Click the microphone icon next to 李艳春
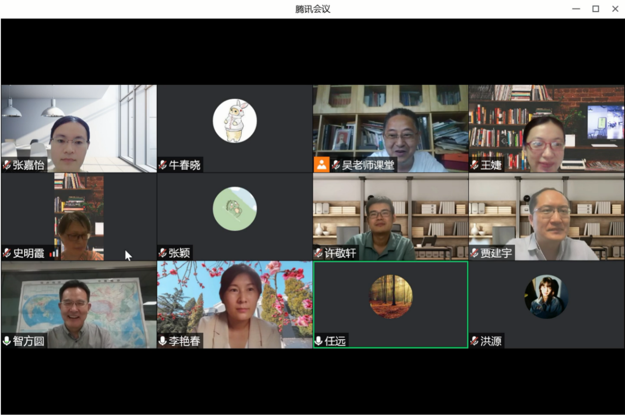625x415 pixels. (163, 341)
